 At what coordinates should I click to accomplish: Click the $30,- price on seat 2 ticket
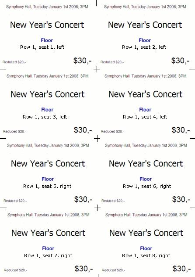point(181,61)
